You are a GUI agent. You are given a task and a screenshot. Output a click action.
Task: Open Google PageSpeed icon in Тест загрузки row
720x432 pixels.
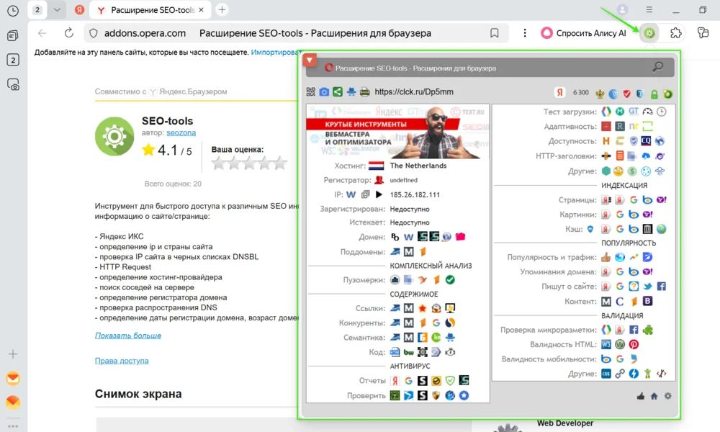coord(606,112)
